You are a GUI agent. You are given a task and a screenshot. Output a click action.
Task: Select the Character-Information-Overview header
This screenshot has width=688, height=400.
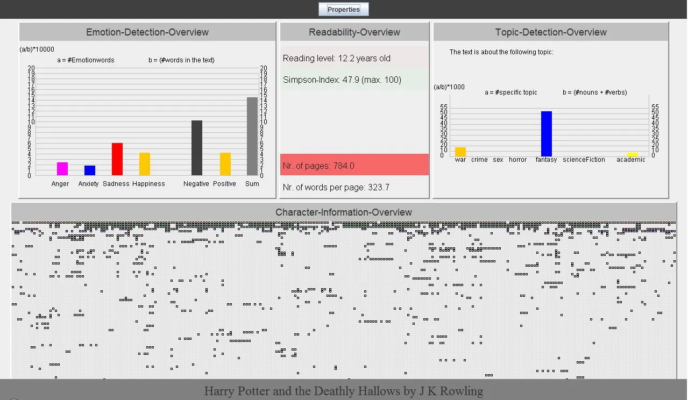344,212
